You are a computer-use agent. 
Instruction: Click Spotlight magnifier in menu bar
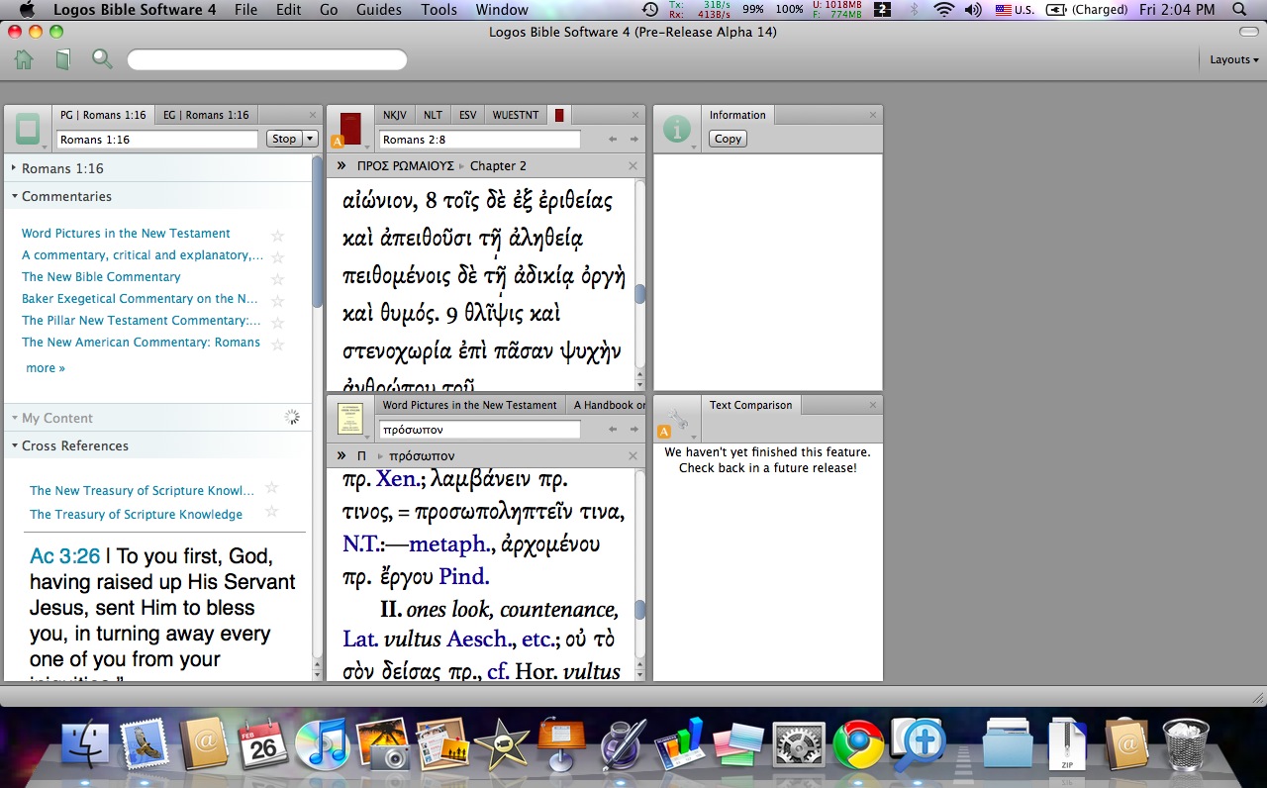(x=1239, y=10)
